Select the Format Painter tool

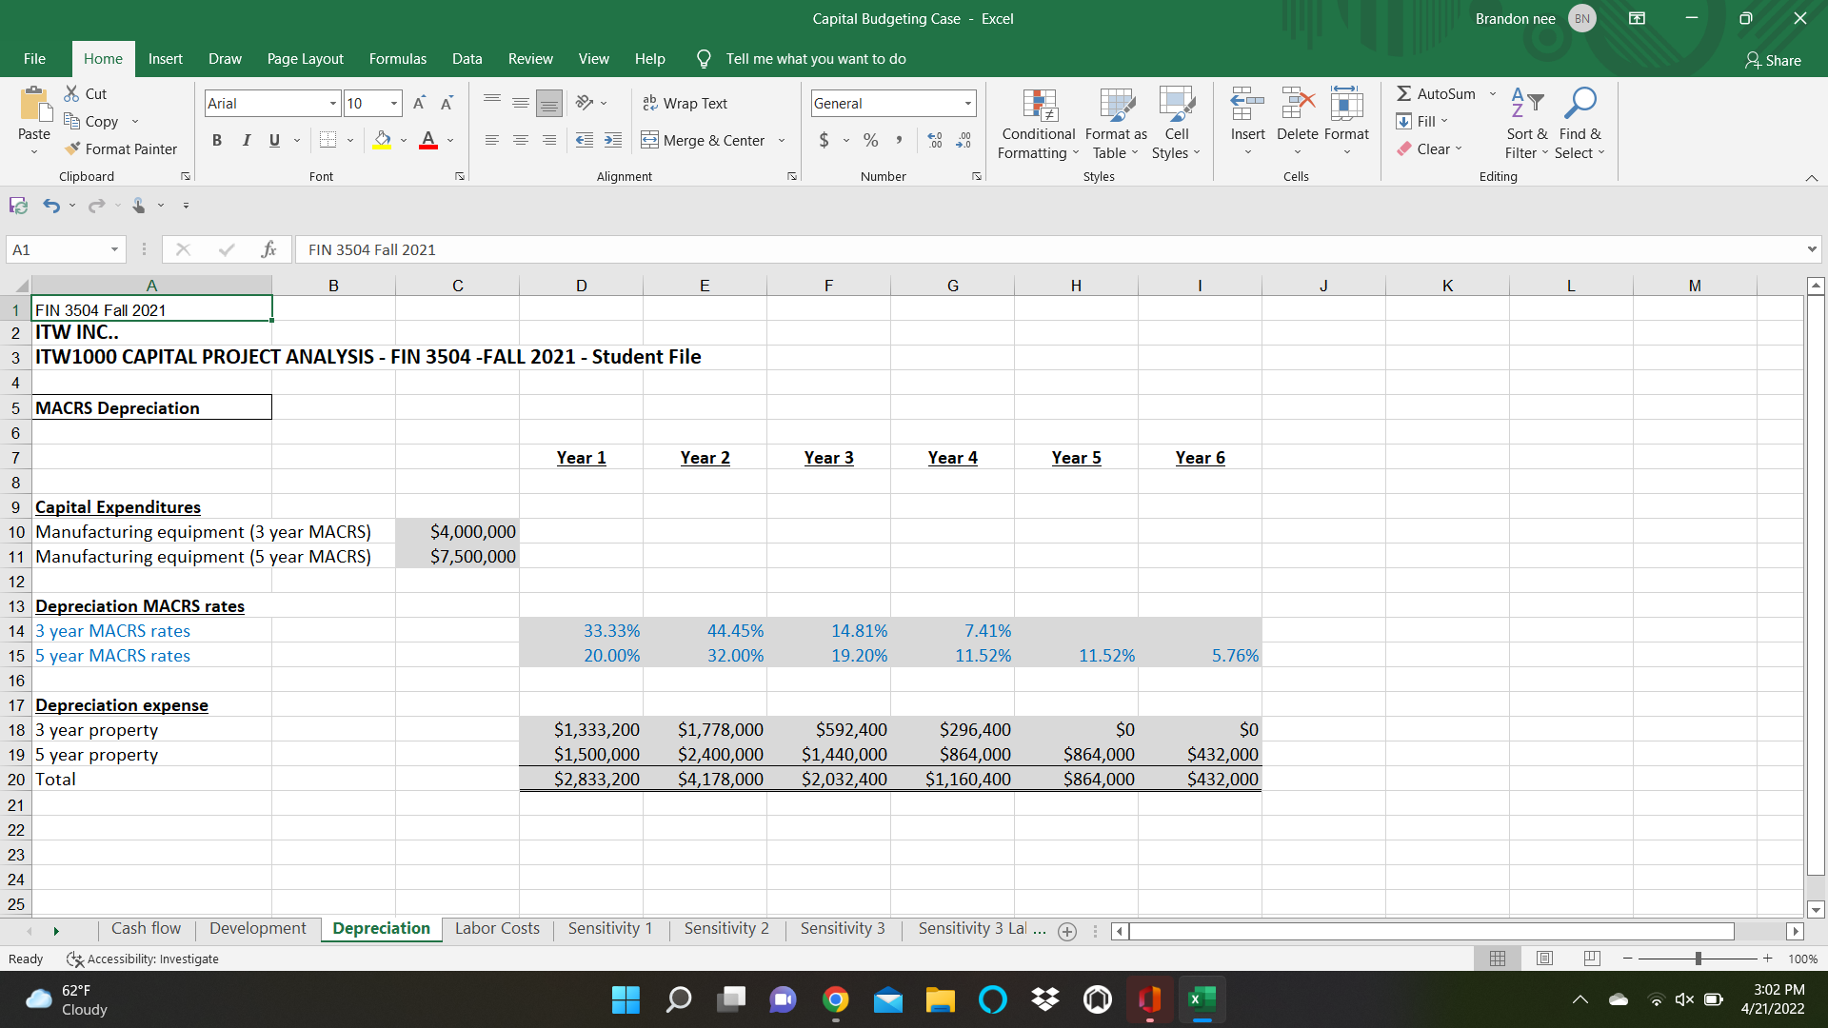[x=121, y=148]
